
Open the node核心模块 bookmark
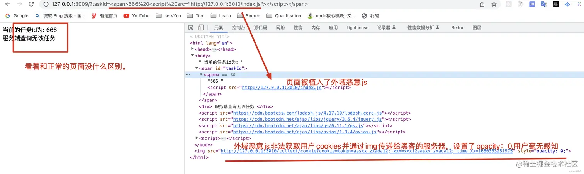pyautogui.click(x=331, y=16)
